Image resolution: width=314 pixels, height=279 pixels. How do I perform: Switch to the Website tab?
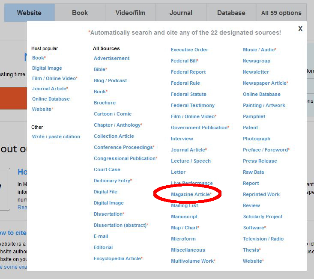[x=29, y=13]
